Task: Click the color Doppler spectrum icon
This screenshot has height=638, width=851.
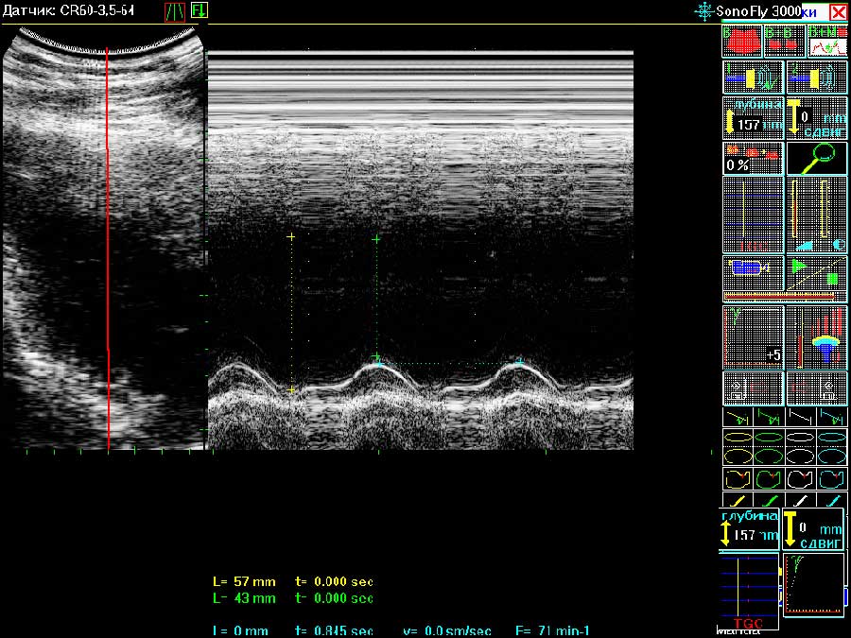Action: pyautogui.click(x=817, y=336)
